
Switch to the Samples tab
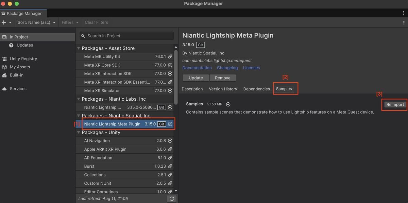284,89
